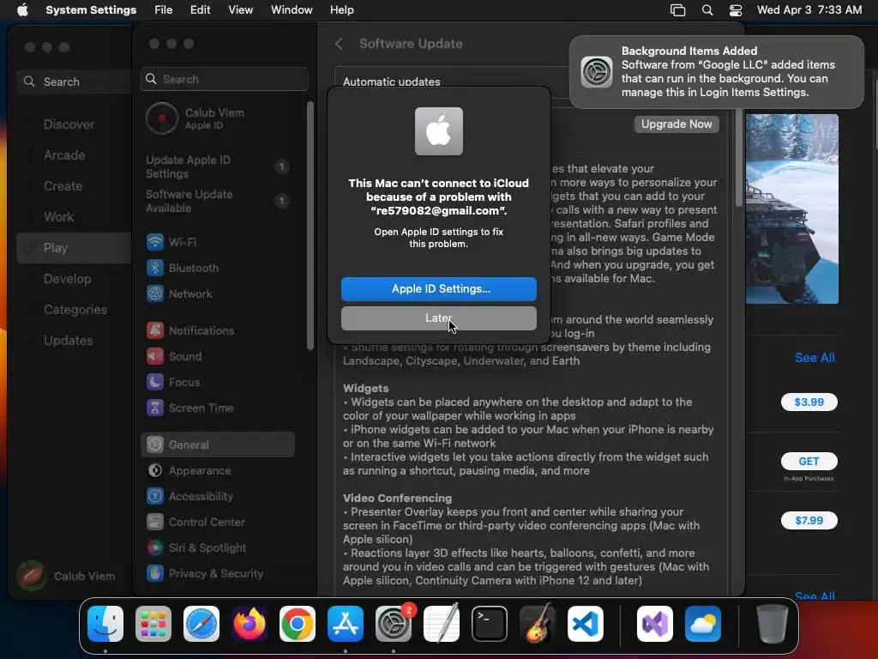Open the System Settings app menu
This screenshot has height=659, width=878.
[91, 10]
